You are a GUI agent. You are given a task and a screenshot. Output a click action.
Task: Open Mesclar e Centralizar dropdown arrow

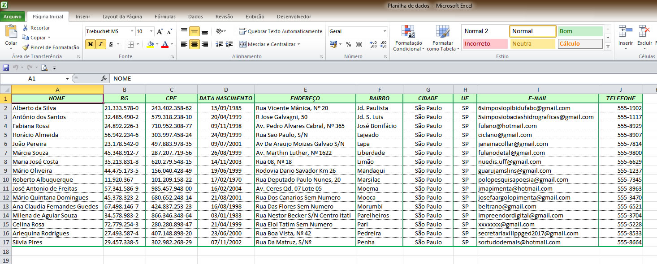coord(298,44)
